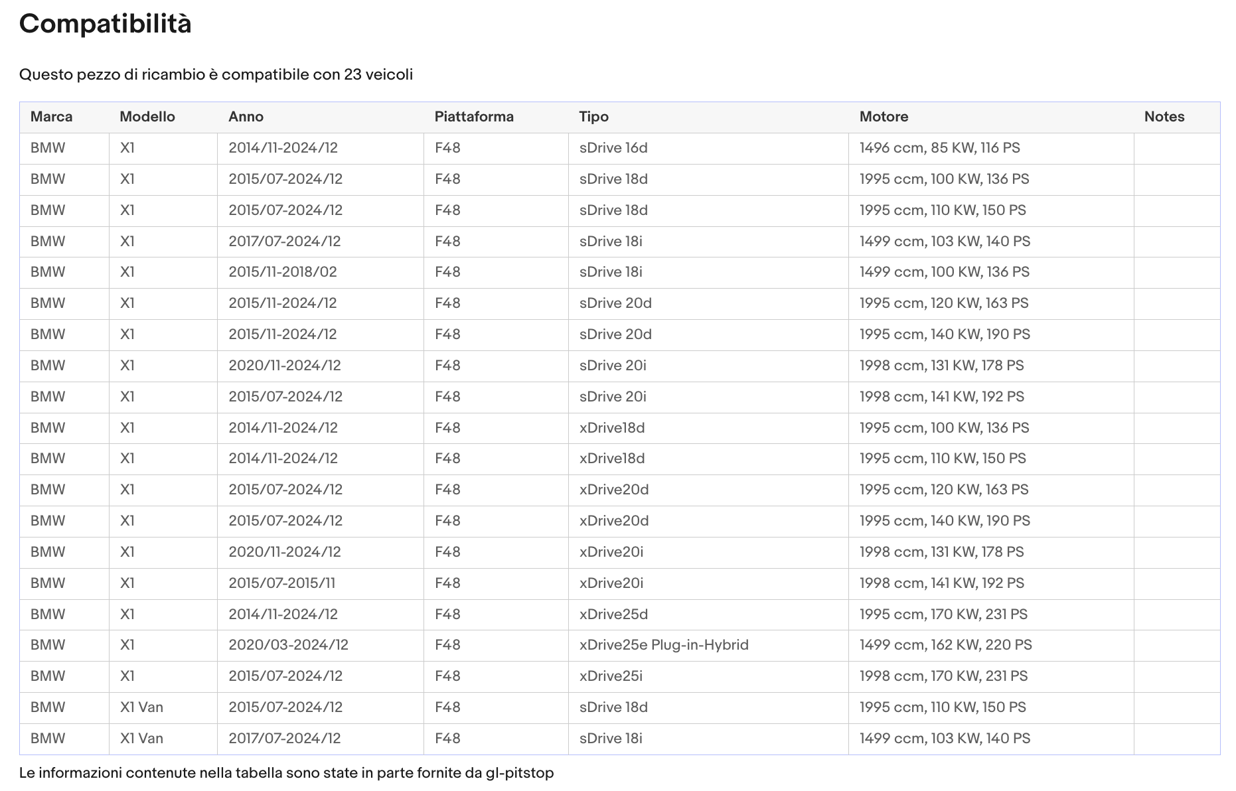This screenshot has height=791, width=1236.
Task: Click the gl-pitstop information footer text
Action: (286, 773)
